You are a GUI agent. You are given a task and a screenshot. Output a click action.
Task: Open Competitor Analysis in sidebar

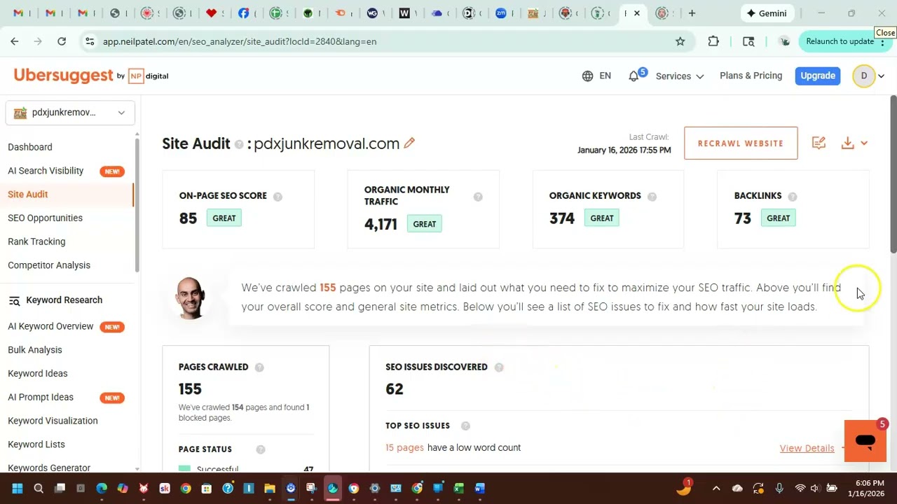[49, 265]
